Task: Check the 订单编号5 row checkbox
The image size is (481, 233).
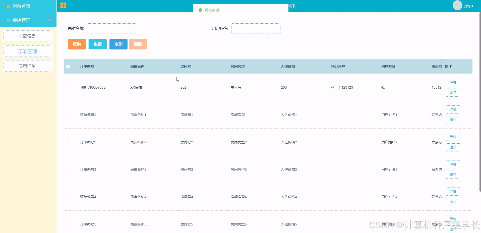Action: 69,224
